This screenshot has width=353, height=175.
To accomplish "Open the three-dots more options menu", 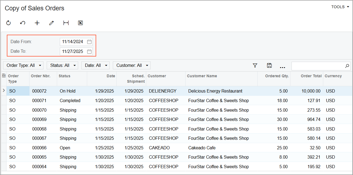I will click(x=283, y=66).
